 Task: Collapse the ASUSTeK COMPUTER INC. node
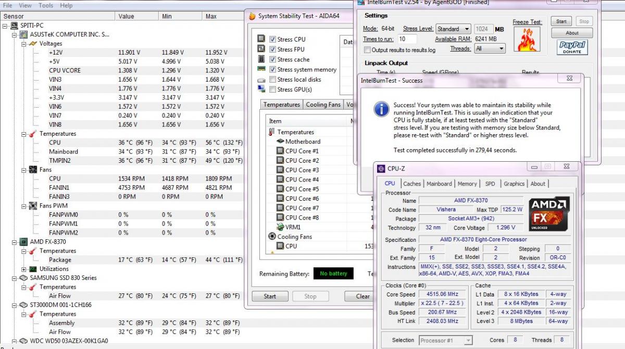[15, 35]
